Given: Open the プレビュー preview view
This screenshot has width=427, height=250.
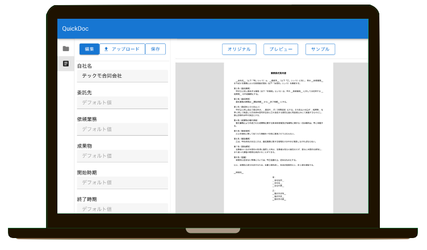Looking at the screenshot, I should (x=281, y=49).
